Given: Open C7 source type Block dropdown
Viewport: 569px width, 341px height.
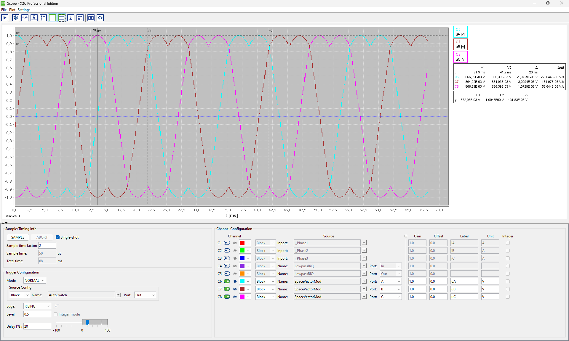Looking at the screenshot, I should [x=266, y=289].
